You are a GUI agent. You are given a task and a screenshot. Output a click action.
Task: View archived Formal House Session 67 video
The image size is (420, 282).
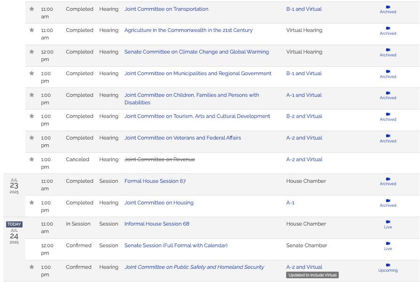(x=388, y=181)
